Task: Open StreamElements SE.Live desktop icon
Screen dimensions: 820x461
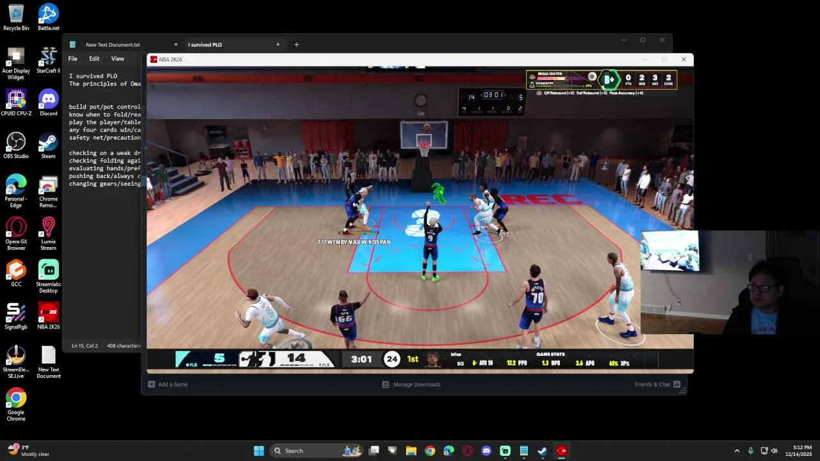Action: click(x=16, y=362)
